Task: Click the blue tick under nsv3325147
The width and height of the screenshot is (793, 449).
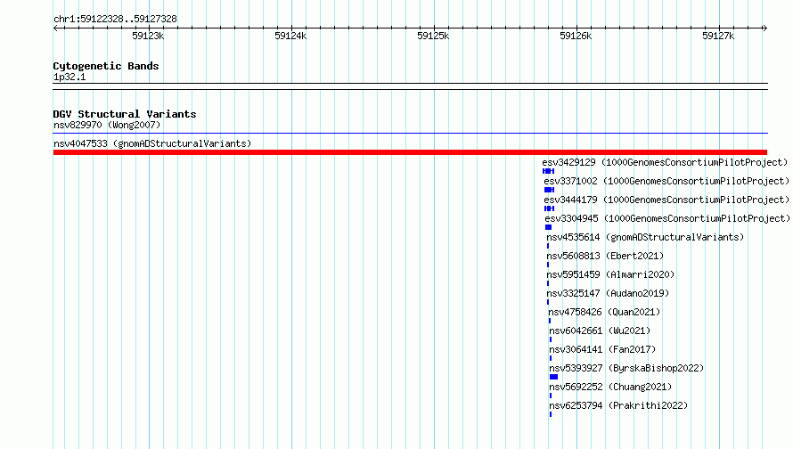Action: (548, 302)
